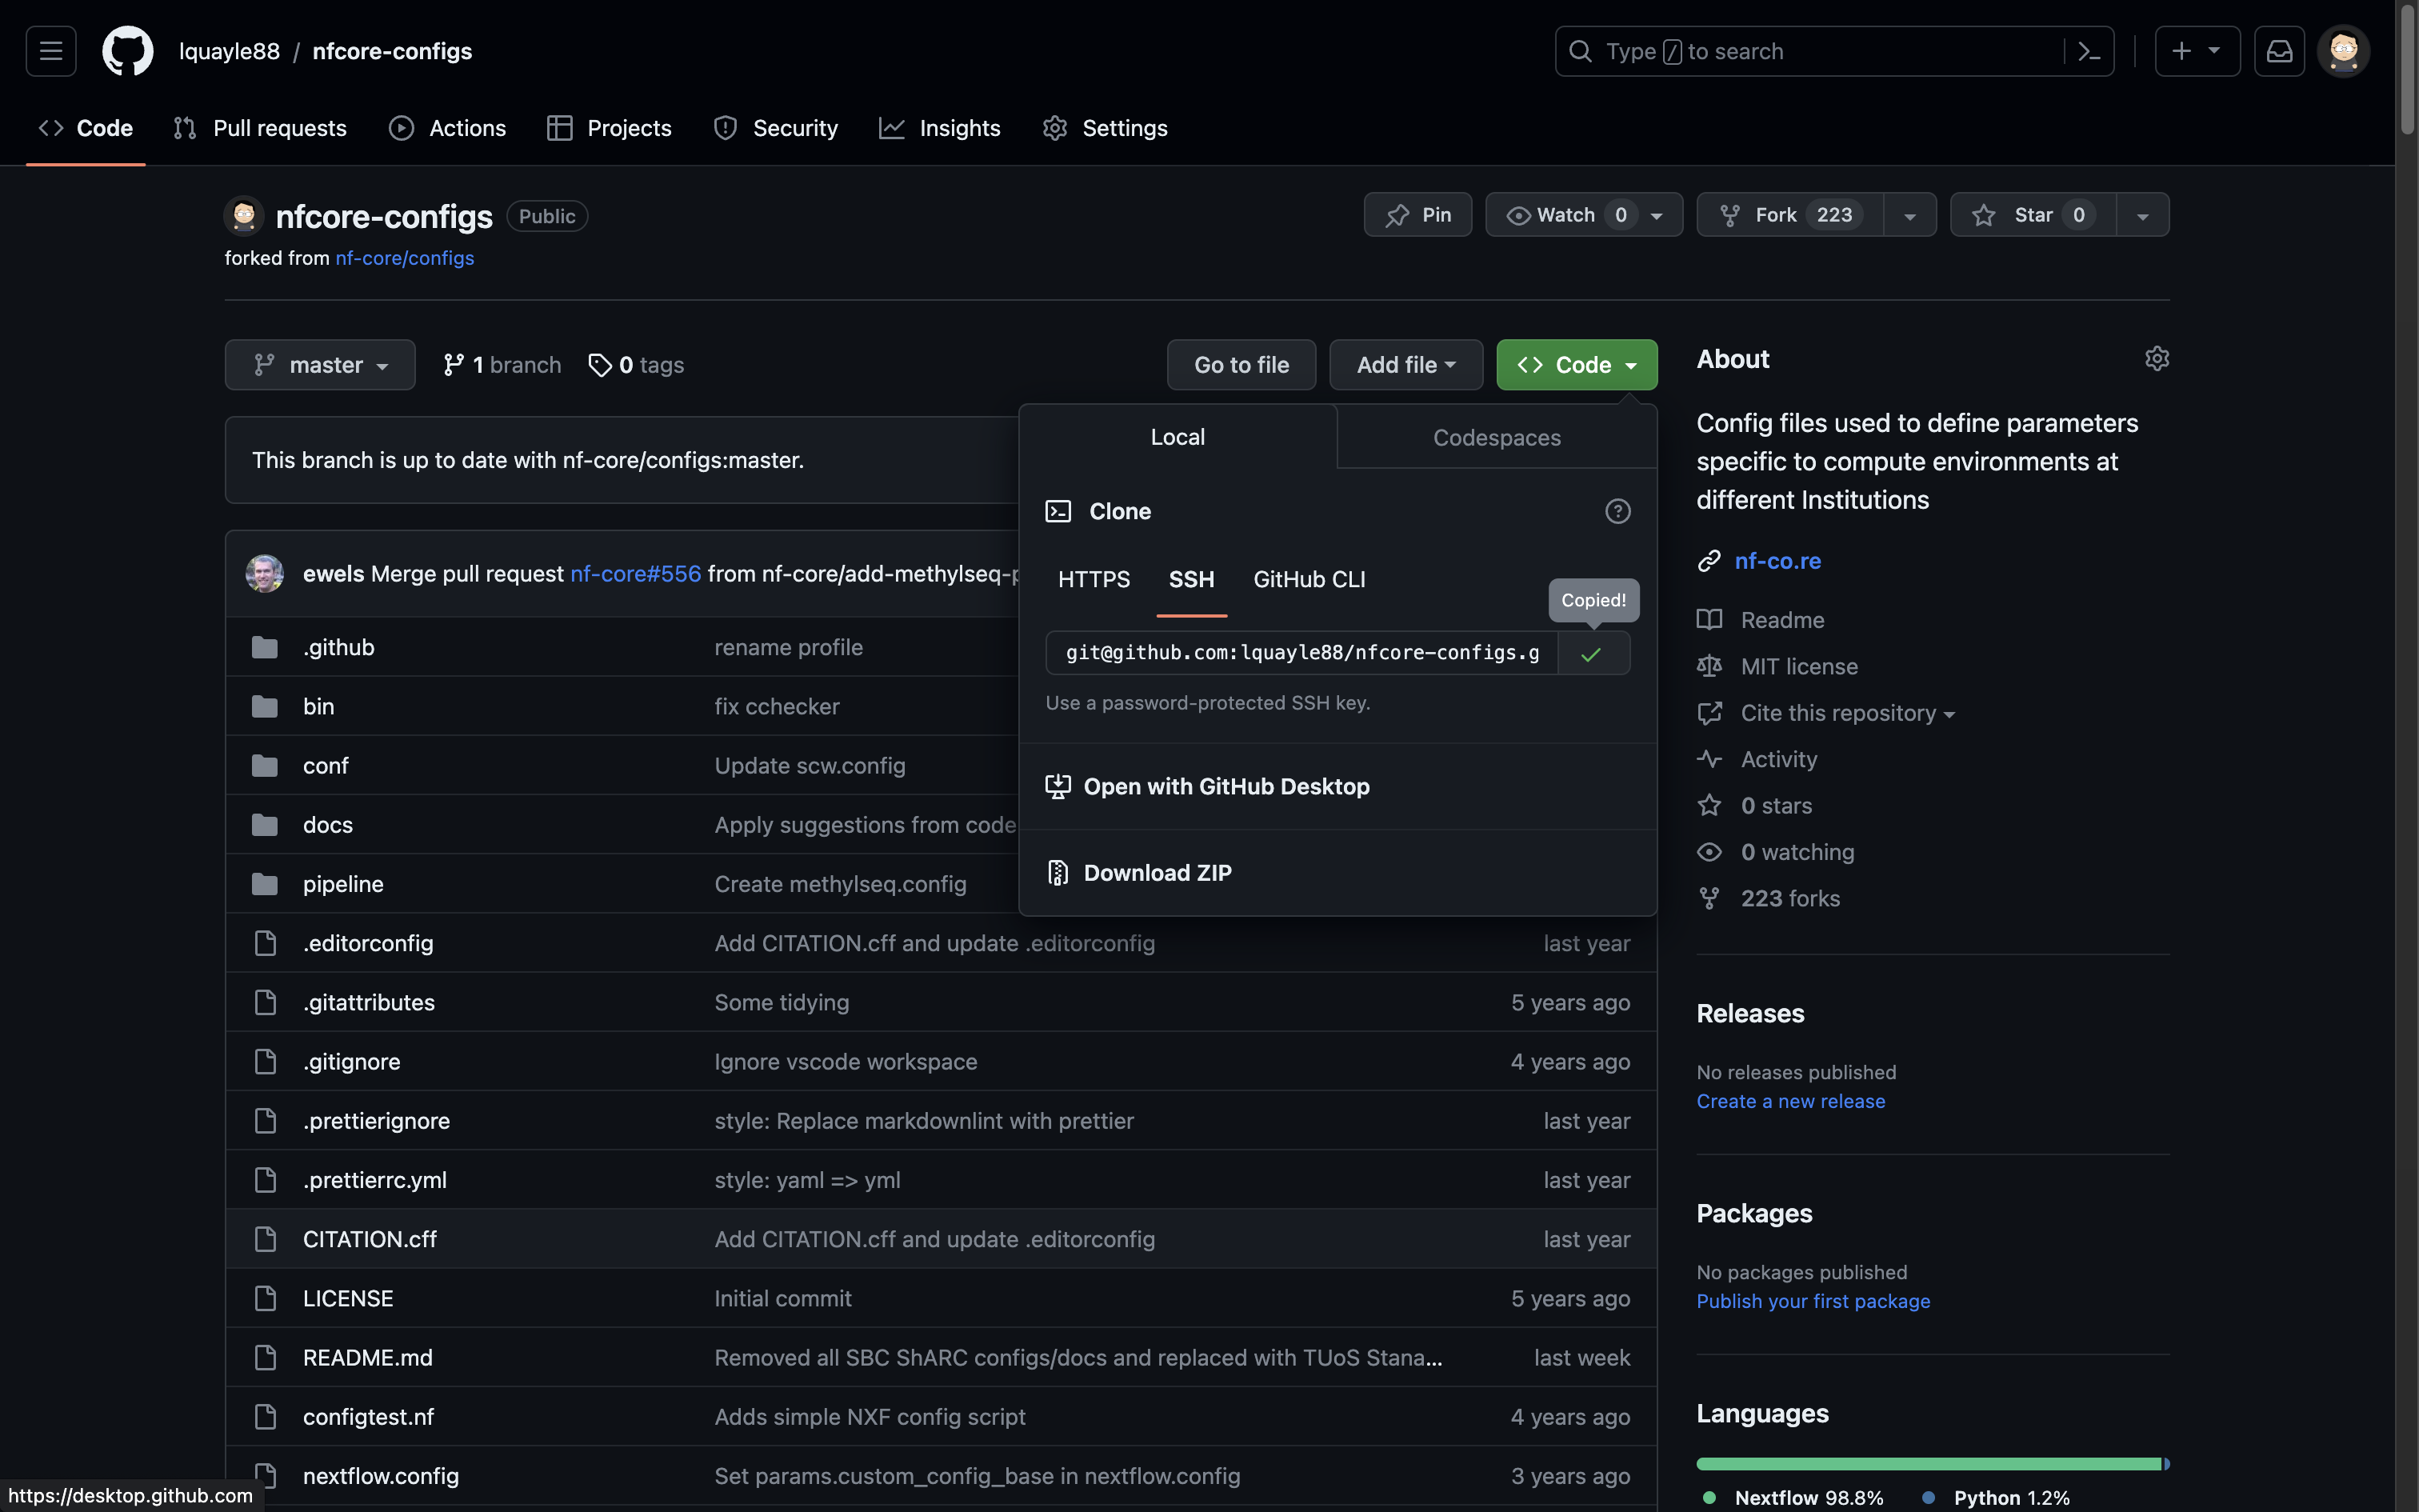Open the repository Settings tab
This screenshot has width=2419, height=1512.
click(x=1105, y=128)
